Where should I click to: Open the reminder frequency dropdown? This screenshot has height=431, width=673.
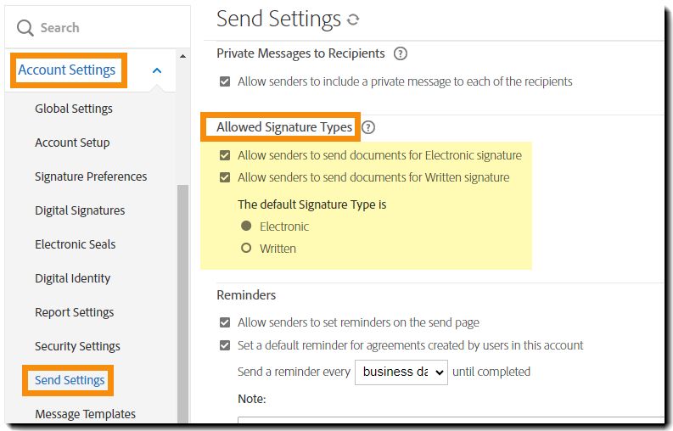coord(401,372)
